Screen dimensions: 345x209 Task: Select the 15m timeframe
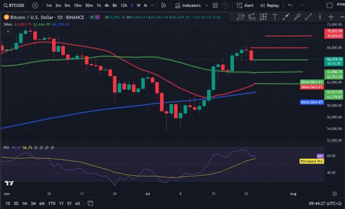pos(77,6)
